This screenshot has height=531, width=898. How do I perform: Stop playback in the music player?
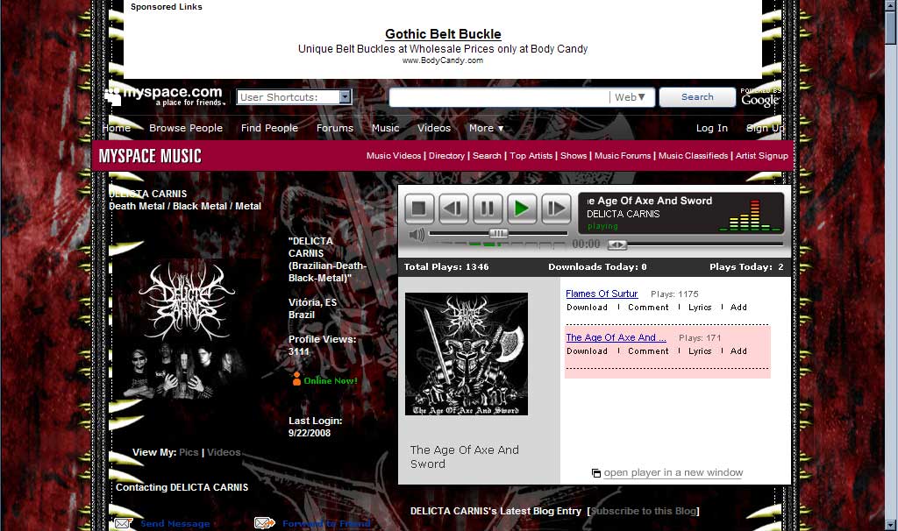(419, 209)
